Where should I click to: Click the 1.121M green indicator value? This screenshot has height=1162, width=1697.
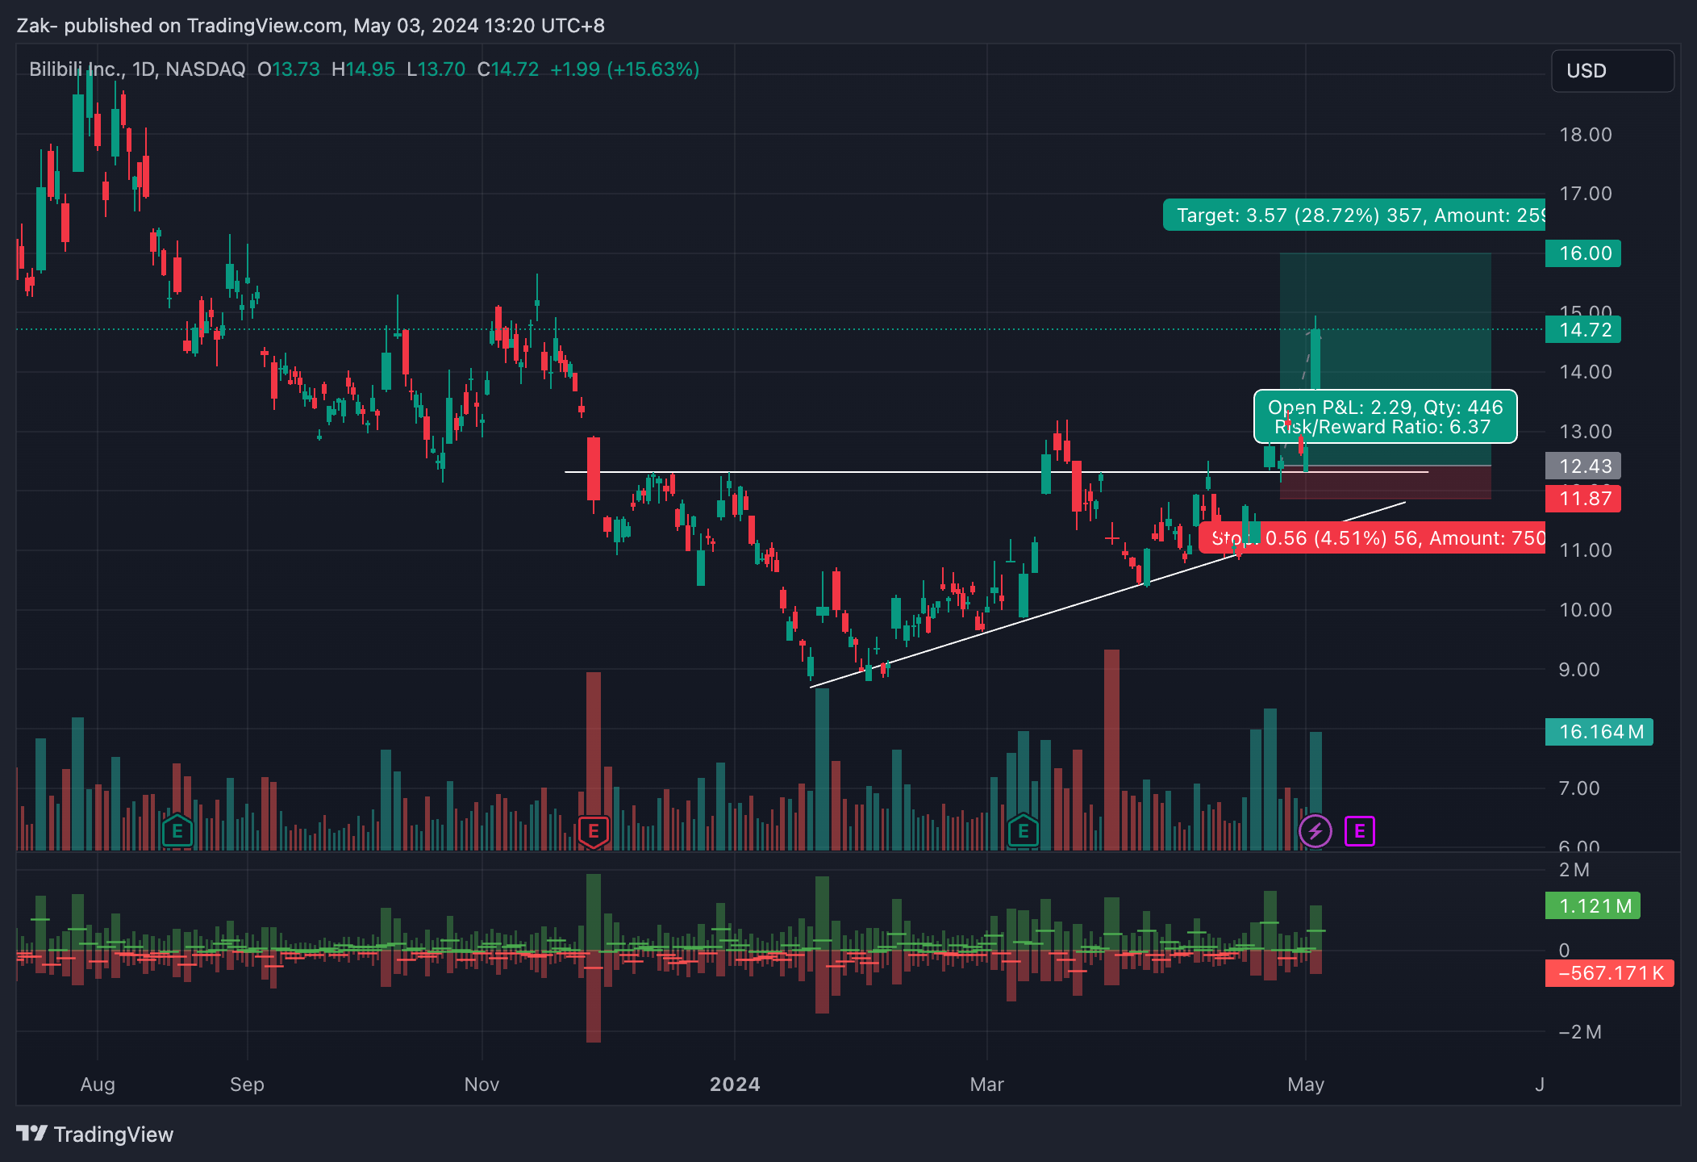[x=1593, y=905]
